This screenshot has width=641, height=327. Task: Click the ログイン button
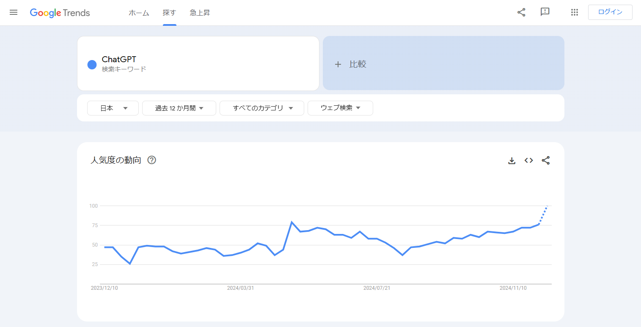tap(610, 12)
